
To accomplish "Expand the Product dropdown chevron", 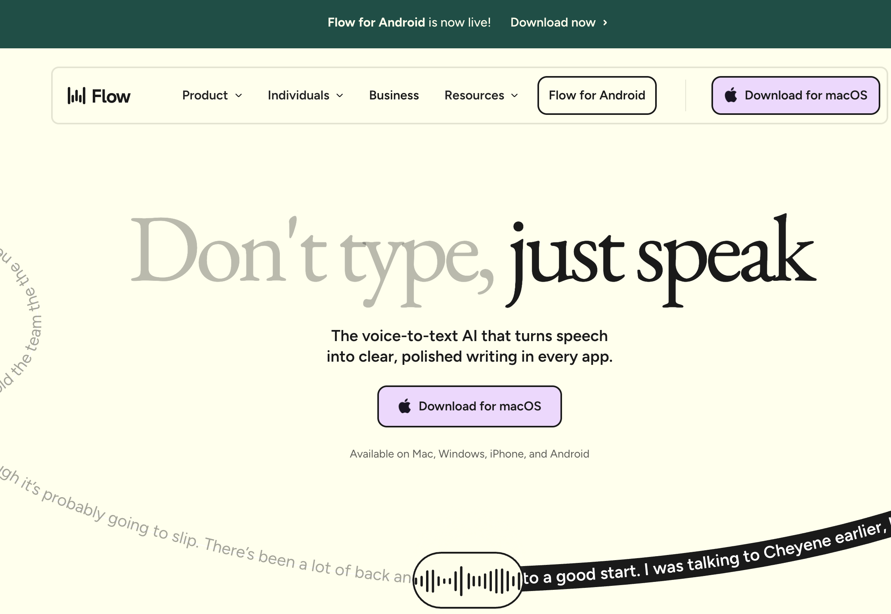I will pos(239,95).
